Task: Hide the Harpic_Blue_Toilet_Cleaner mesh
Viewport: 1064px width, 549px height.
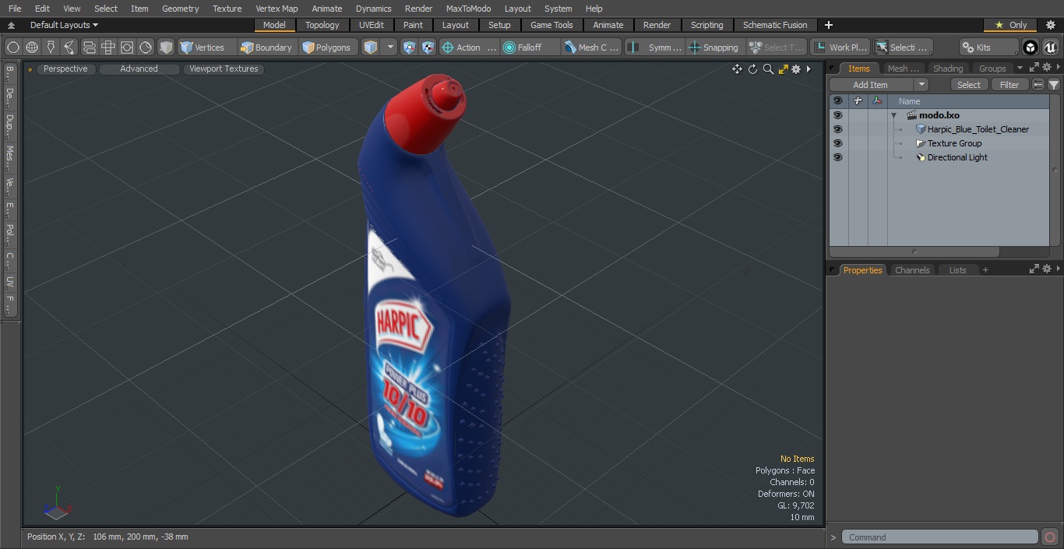Action: tap(837, 129)
